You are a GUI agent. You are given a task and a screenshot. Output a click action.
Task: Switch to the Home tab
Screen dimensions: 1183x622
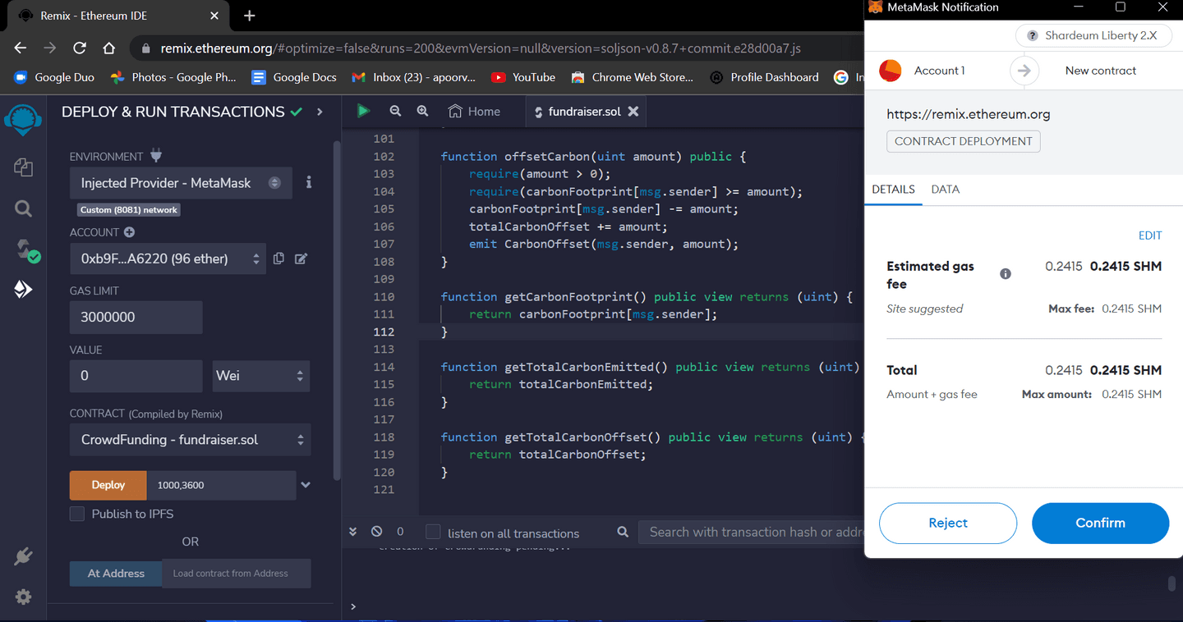[474, 112]
